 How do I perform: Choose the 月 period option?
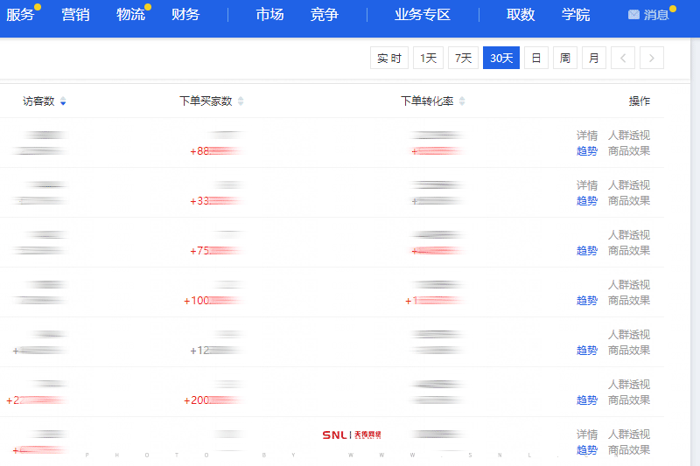point(594,58)
